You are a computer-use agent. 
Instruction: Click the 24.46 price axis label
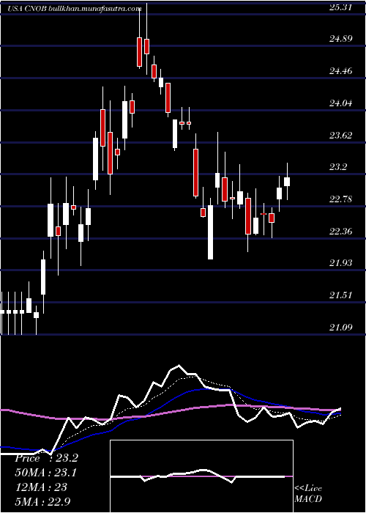340,71
